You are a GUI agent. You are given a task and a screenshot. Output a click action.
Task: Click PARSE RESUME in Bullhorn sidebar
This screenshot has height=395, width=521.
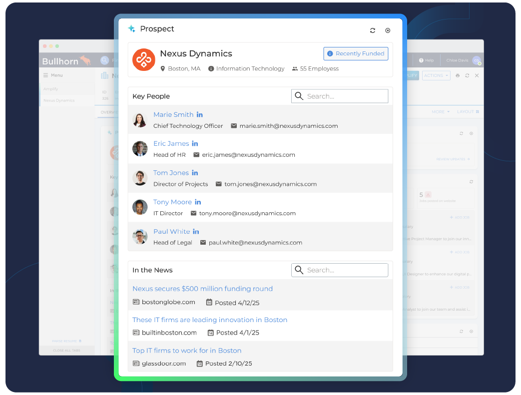coord(67,341)
